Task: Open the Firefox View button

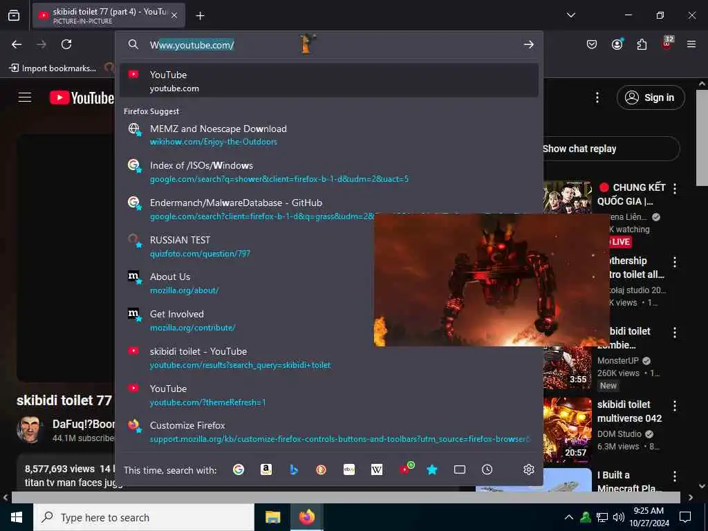Action: [x=14, y=15]
